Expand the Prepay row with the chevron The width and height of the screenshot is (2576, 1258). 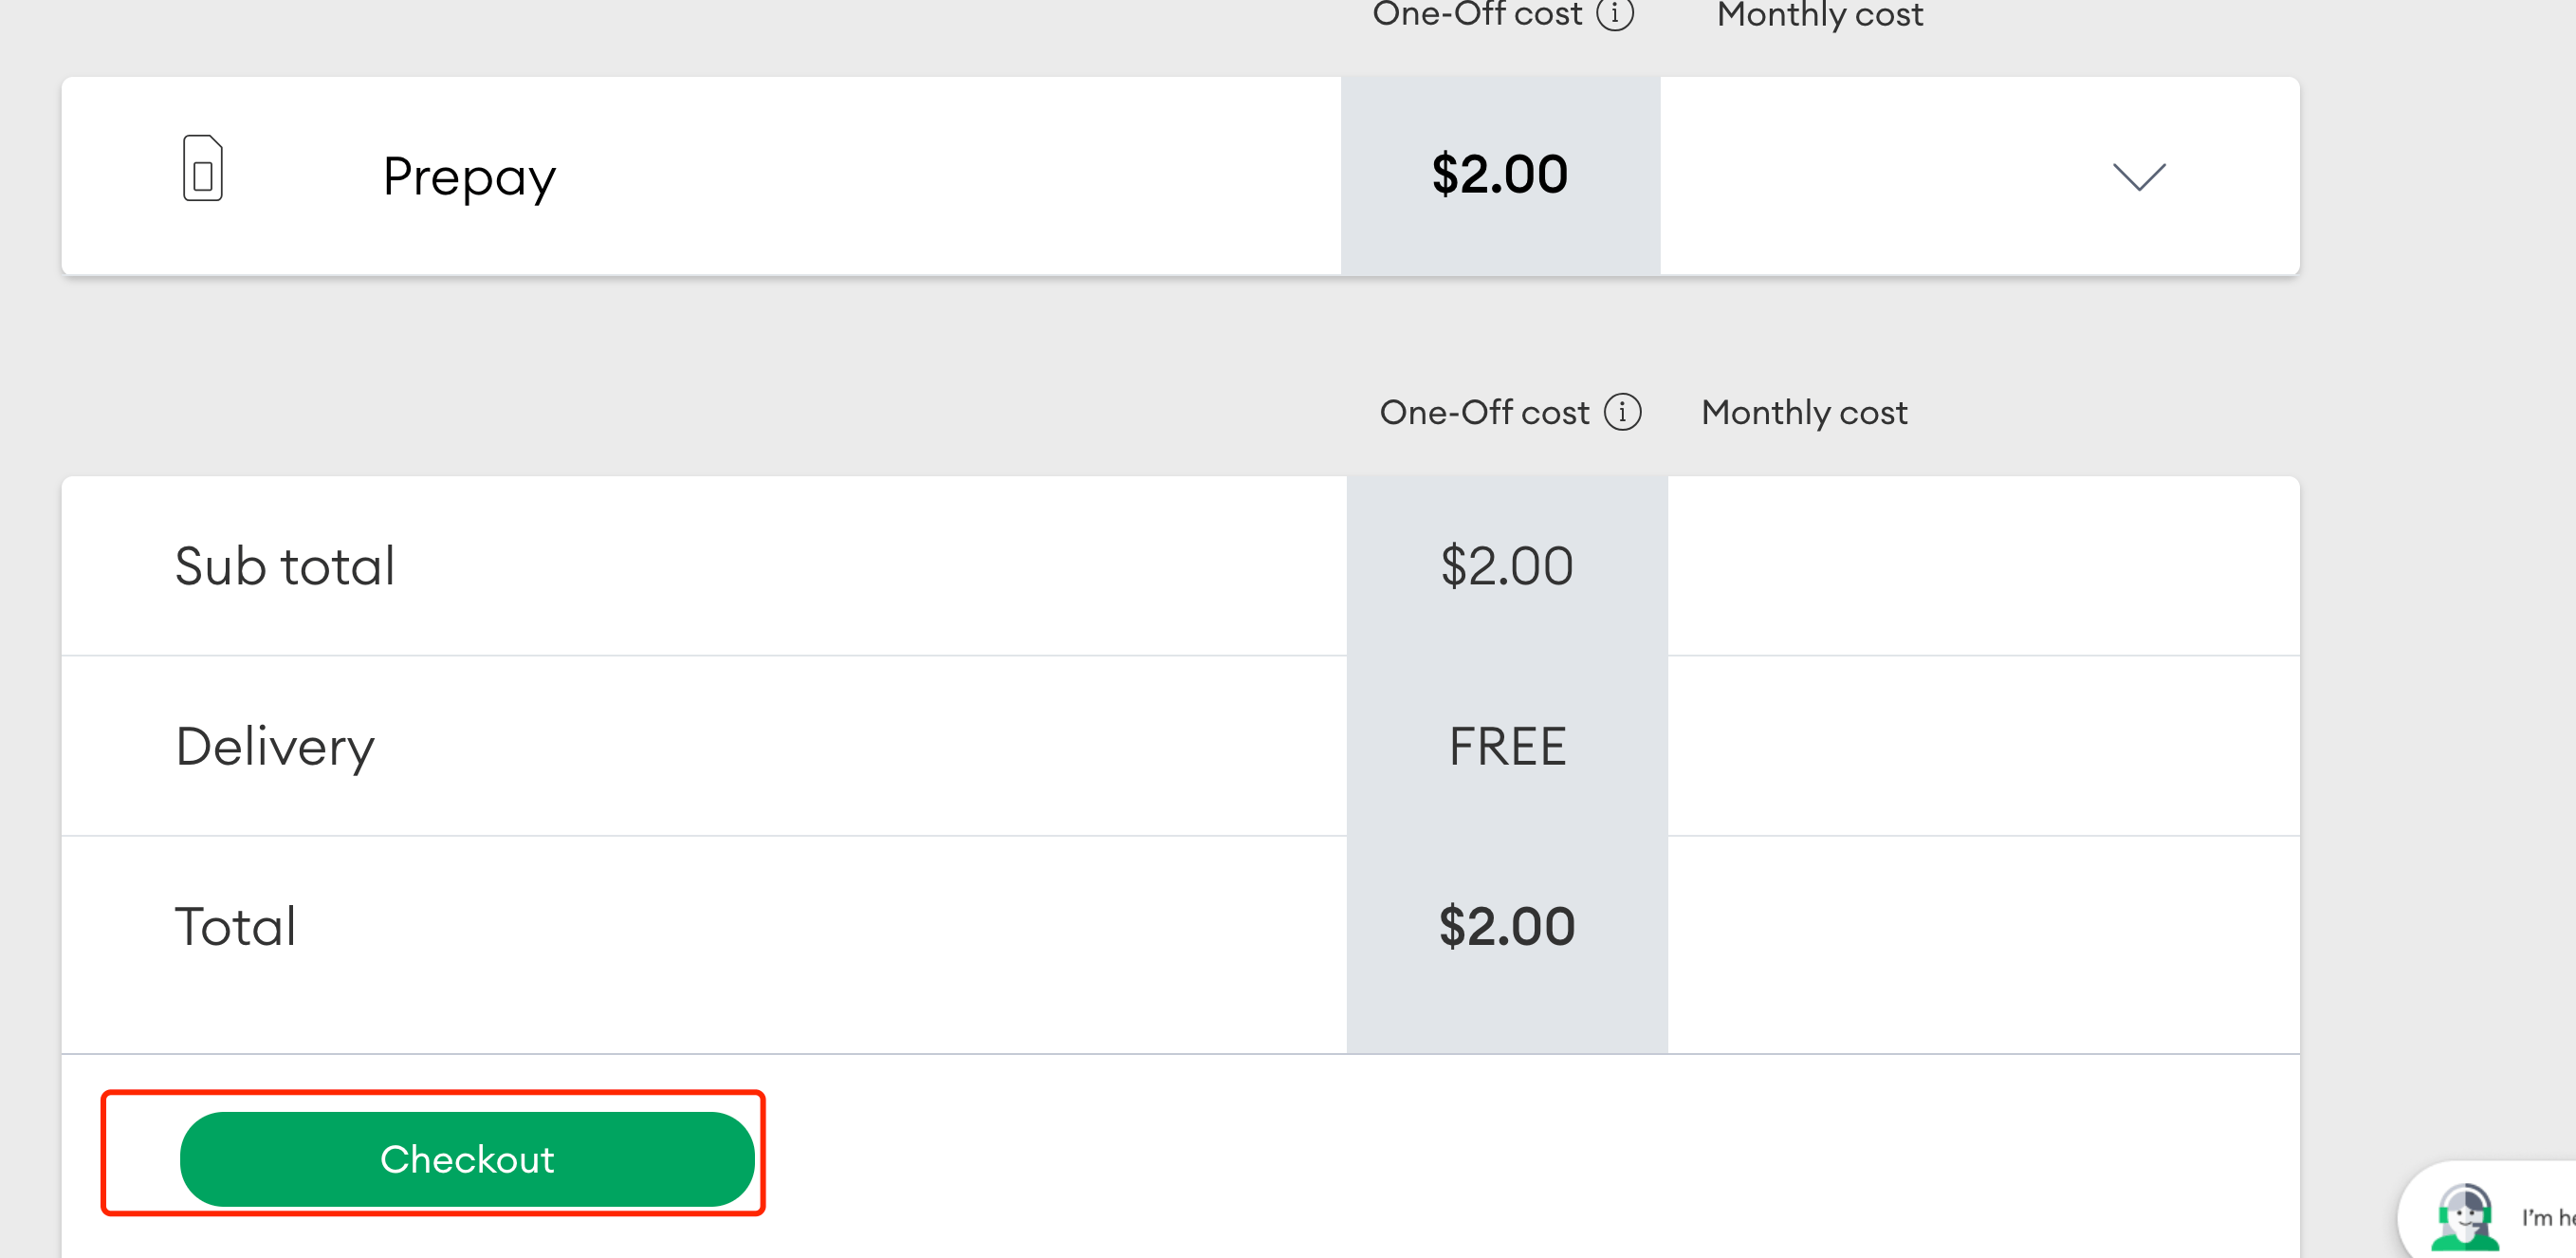(x=2138, y=177)
